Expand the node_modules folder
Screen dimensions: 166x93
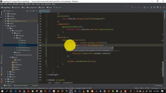6,21
